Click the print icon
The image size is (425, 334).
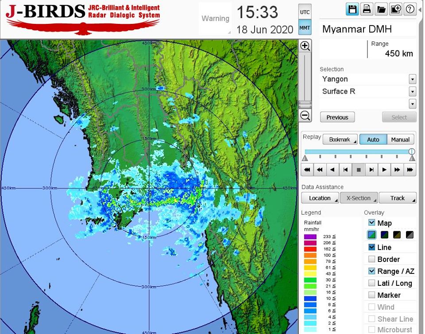tap(367, 9)
